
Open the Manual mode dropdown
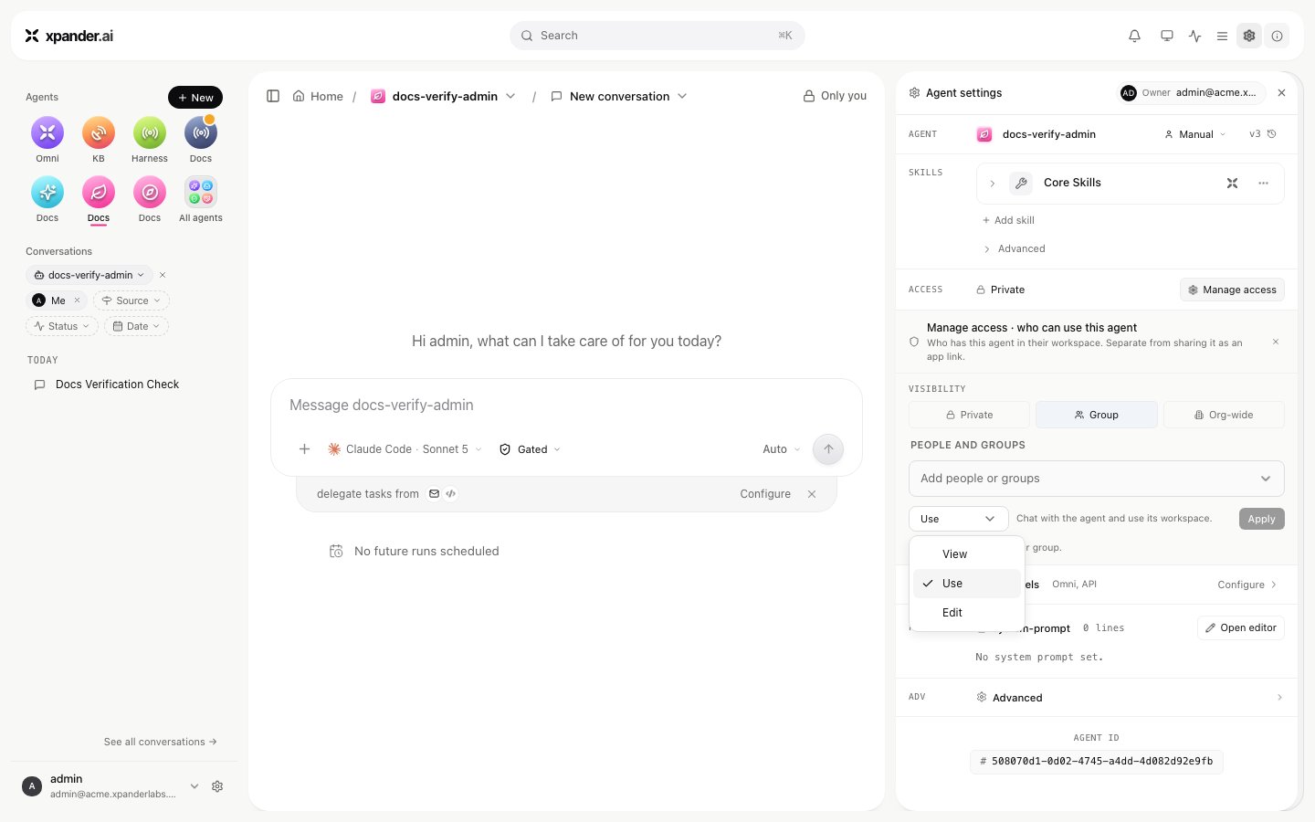coord(1195,134)
